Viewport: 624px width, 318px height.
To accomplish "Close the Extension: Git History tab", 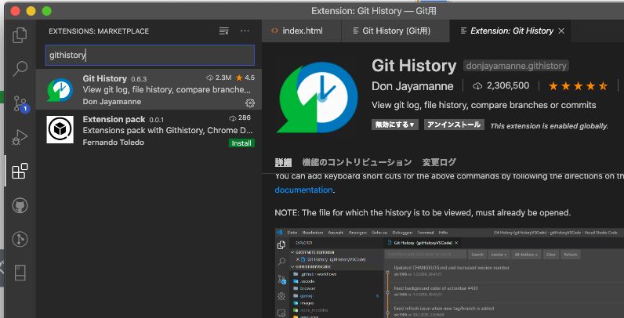I will [561, 31].
